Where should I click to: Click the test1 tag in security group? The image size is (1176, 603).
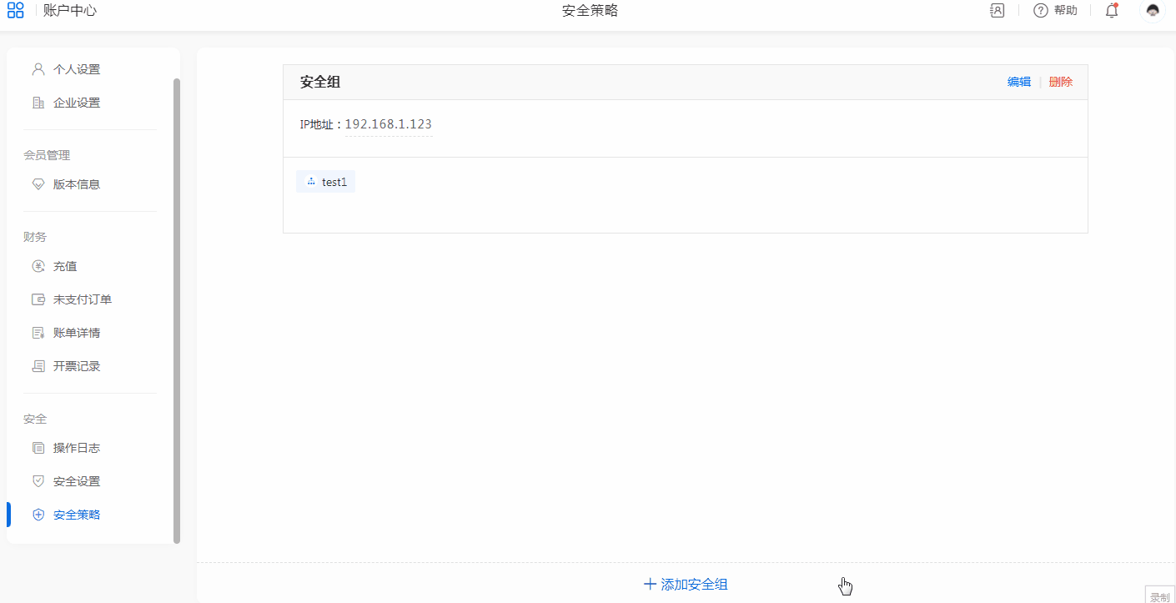[326, 182]
